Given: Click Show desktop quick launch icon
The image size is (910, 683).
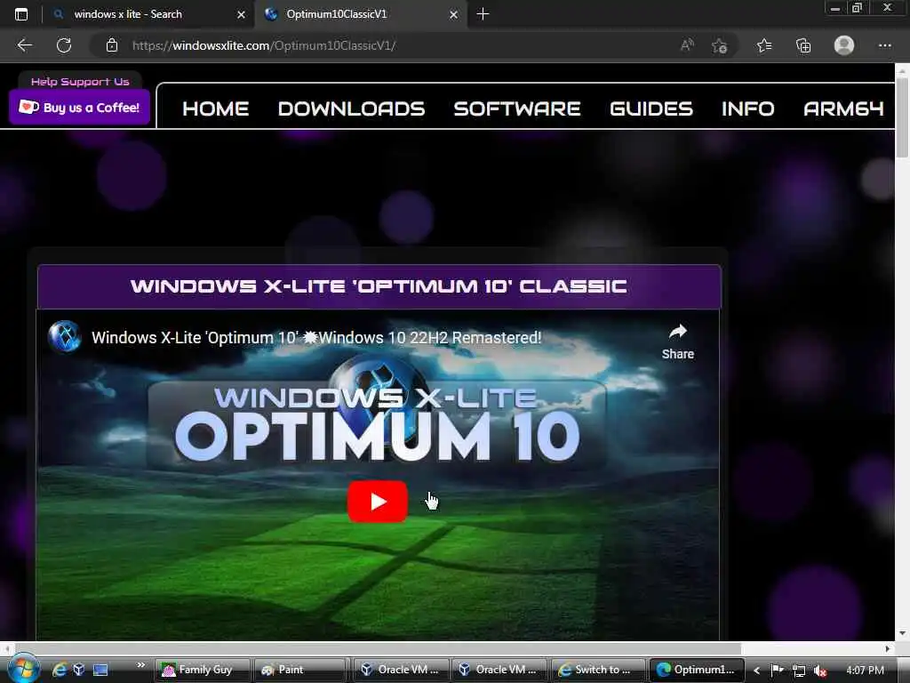Looking at the screenshot, I should [x=100, y=670].
